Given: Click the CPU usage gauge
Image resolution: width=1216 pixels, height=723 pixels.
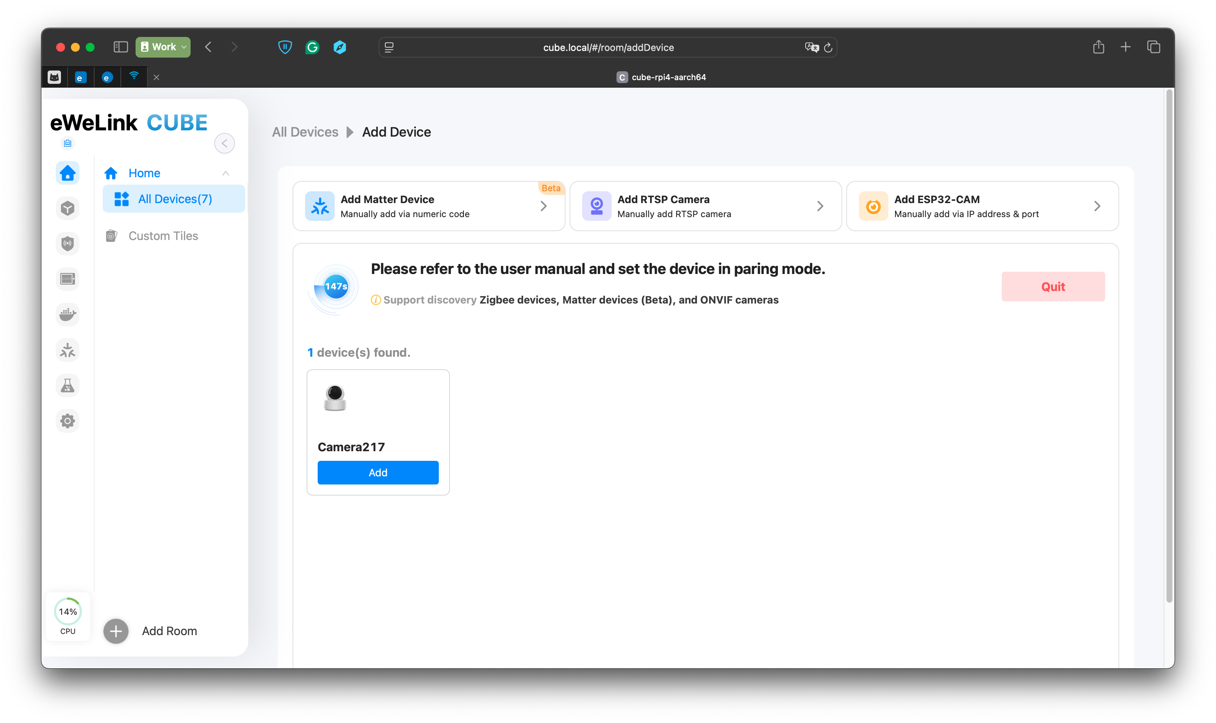Looking at the screenshot, I should click(68, 615).
